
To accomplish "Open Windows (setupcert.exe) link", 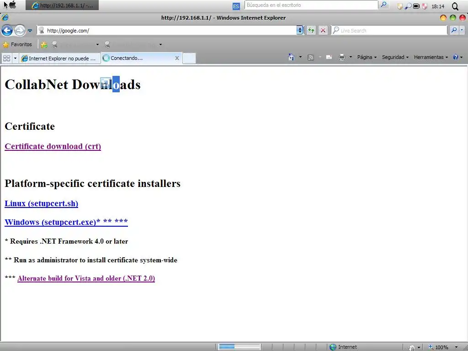I will [x=66, y=222].
